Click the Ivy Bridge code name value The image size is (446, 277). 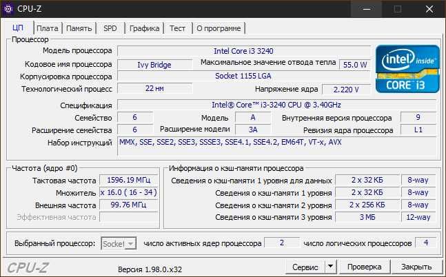coord(154,65)
